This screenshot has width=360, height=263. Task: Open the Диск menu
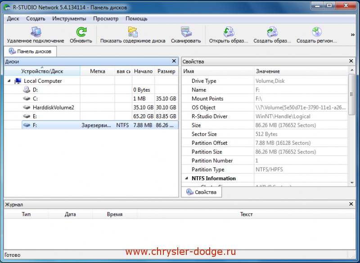[x=13, y=18]
